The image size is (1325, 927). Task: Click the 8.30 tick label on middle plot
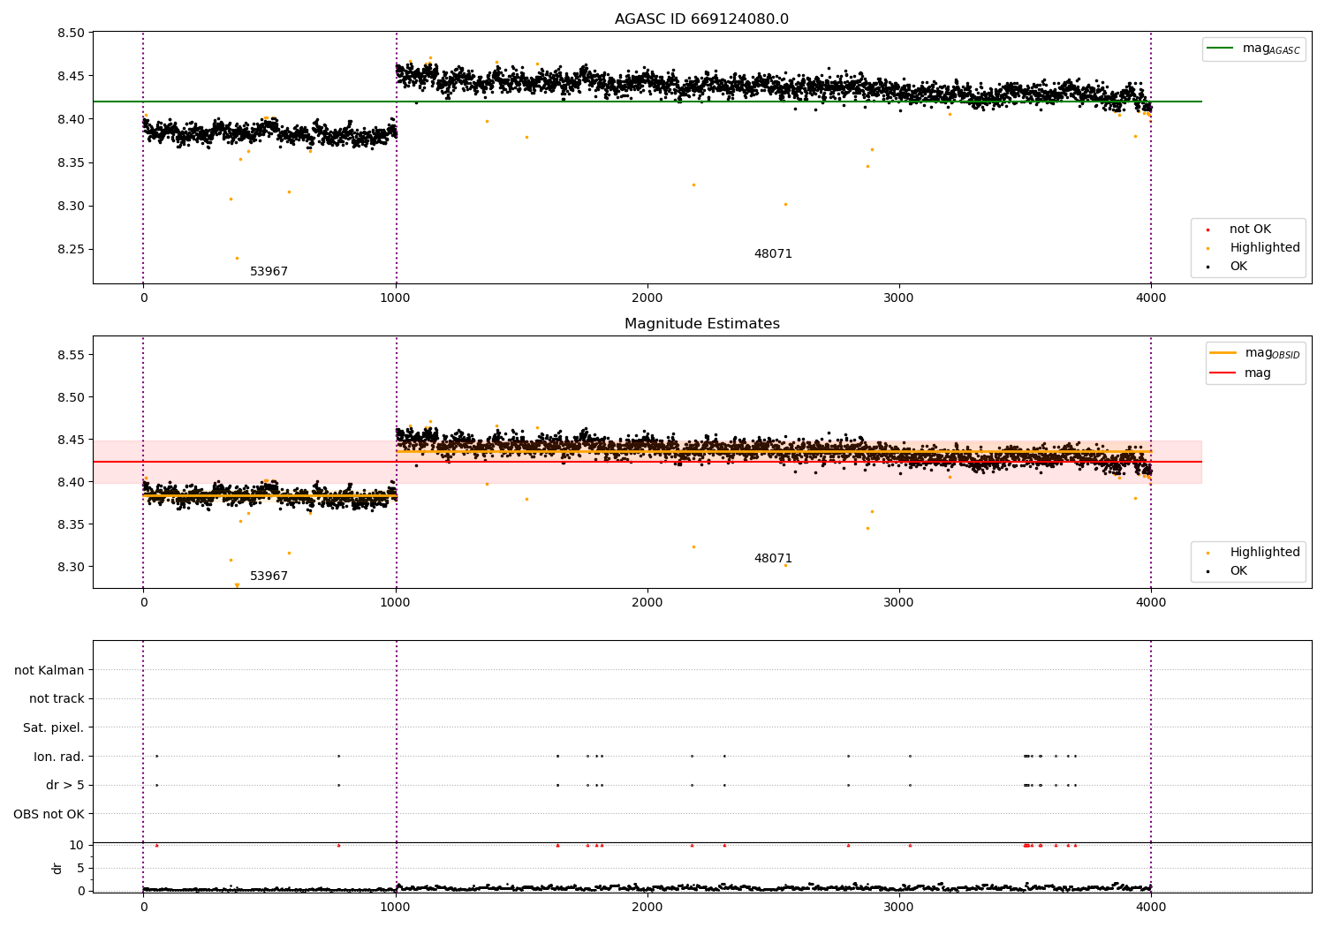(71, 567)
